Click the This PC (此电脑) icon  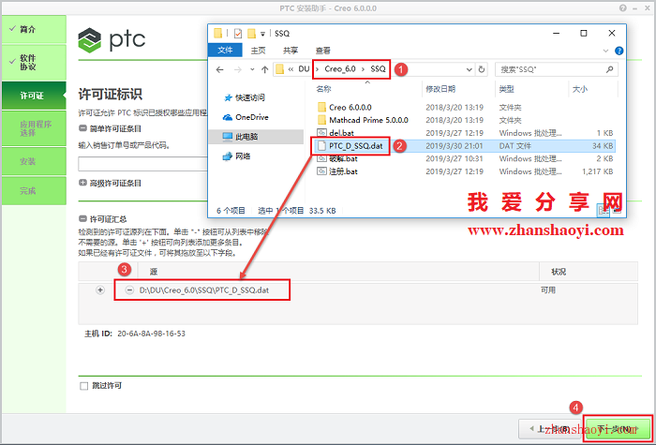coord(227,137)
